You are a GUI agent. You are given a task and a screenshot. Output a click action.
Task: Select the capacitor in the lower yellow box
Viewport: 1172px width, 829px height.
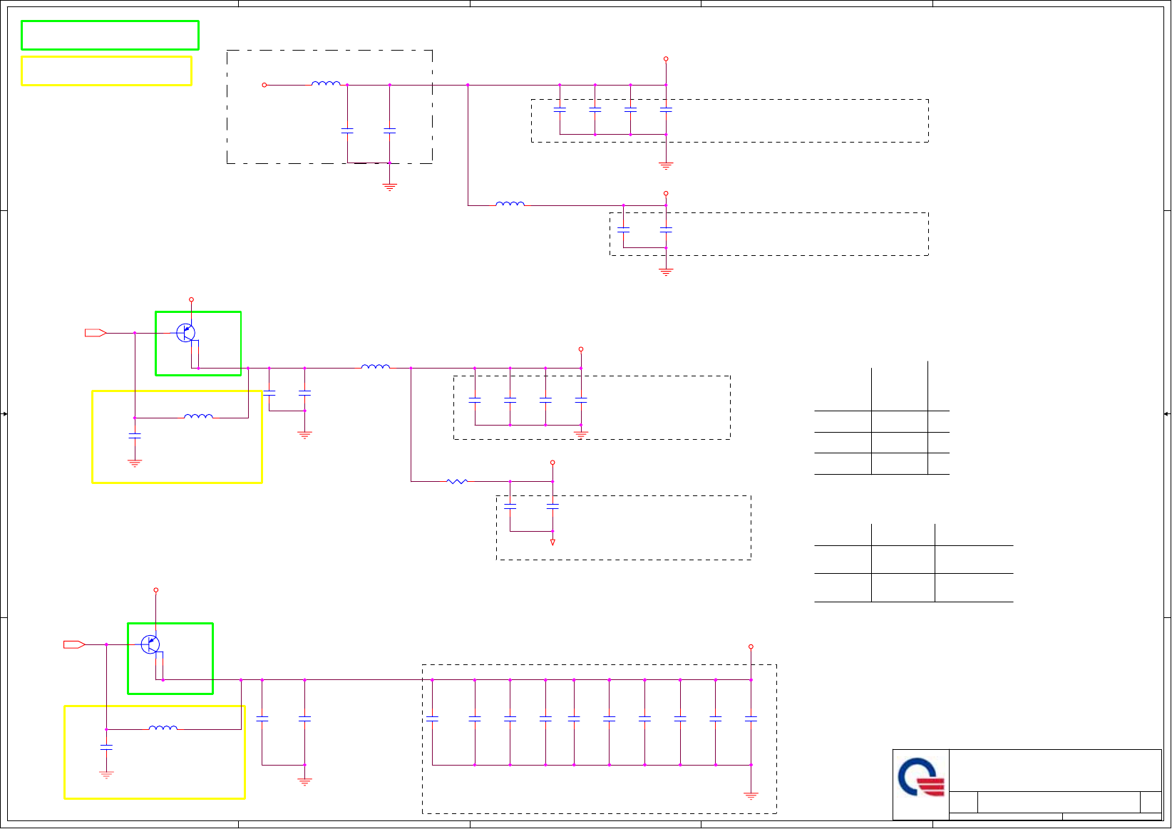[x=106, y=746]
